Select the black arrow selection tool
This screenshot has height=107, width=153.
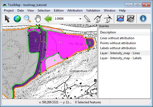[x=7, y=18]
